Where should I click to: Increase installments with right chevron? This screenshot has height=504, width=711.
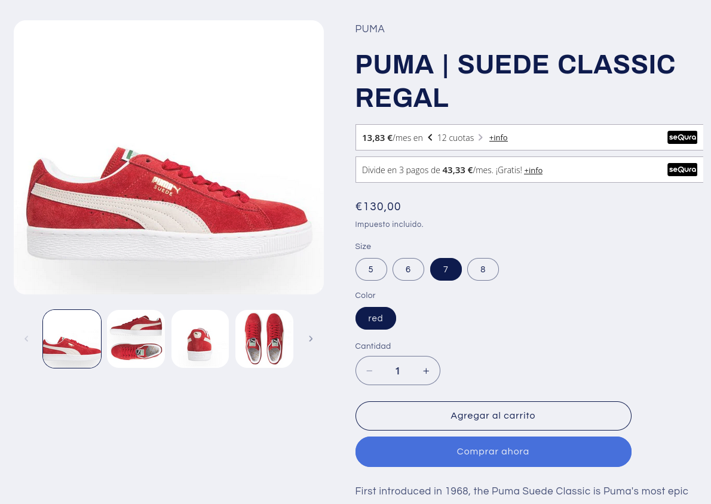[480, 137]
